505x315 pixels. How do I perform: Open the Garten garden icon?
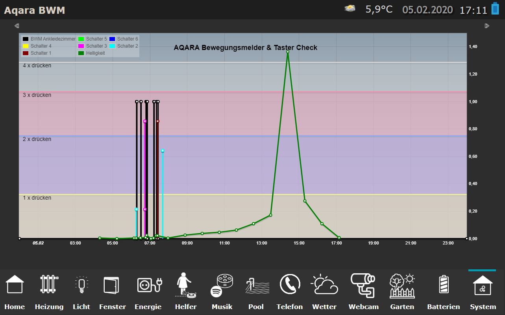pyautogui.click(x=402, y=285)
